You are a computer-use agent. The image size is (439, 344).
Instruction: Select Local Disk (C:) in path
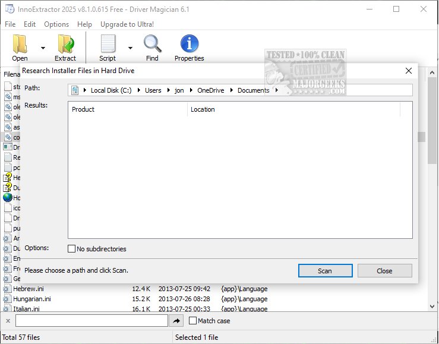(x=111, y=90)
